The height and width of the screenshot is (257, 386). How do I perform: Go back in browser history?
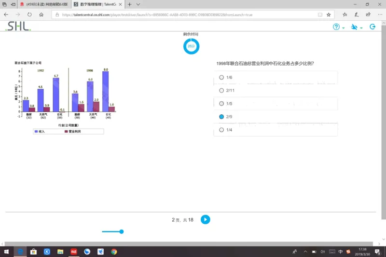[x=6, y=15]
